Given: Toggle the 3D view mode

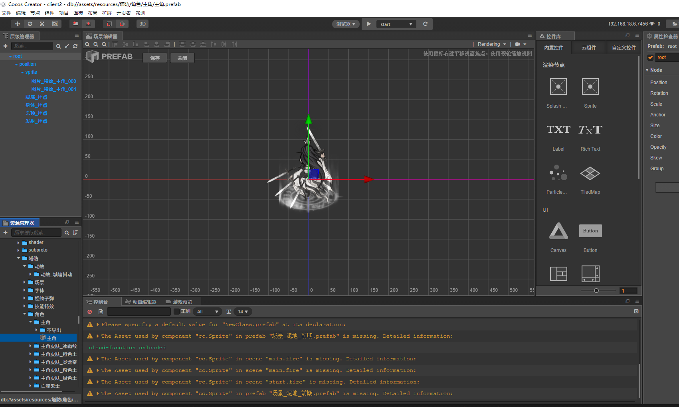Looking at the screenshot, I should coord(143,24).
